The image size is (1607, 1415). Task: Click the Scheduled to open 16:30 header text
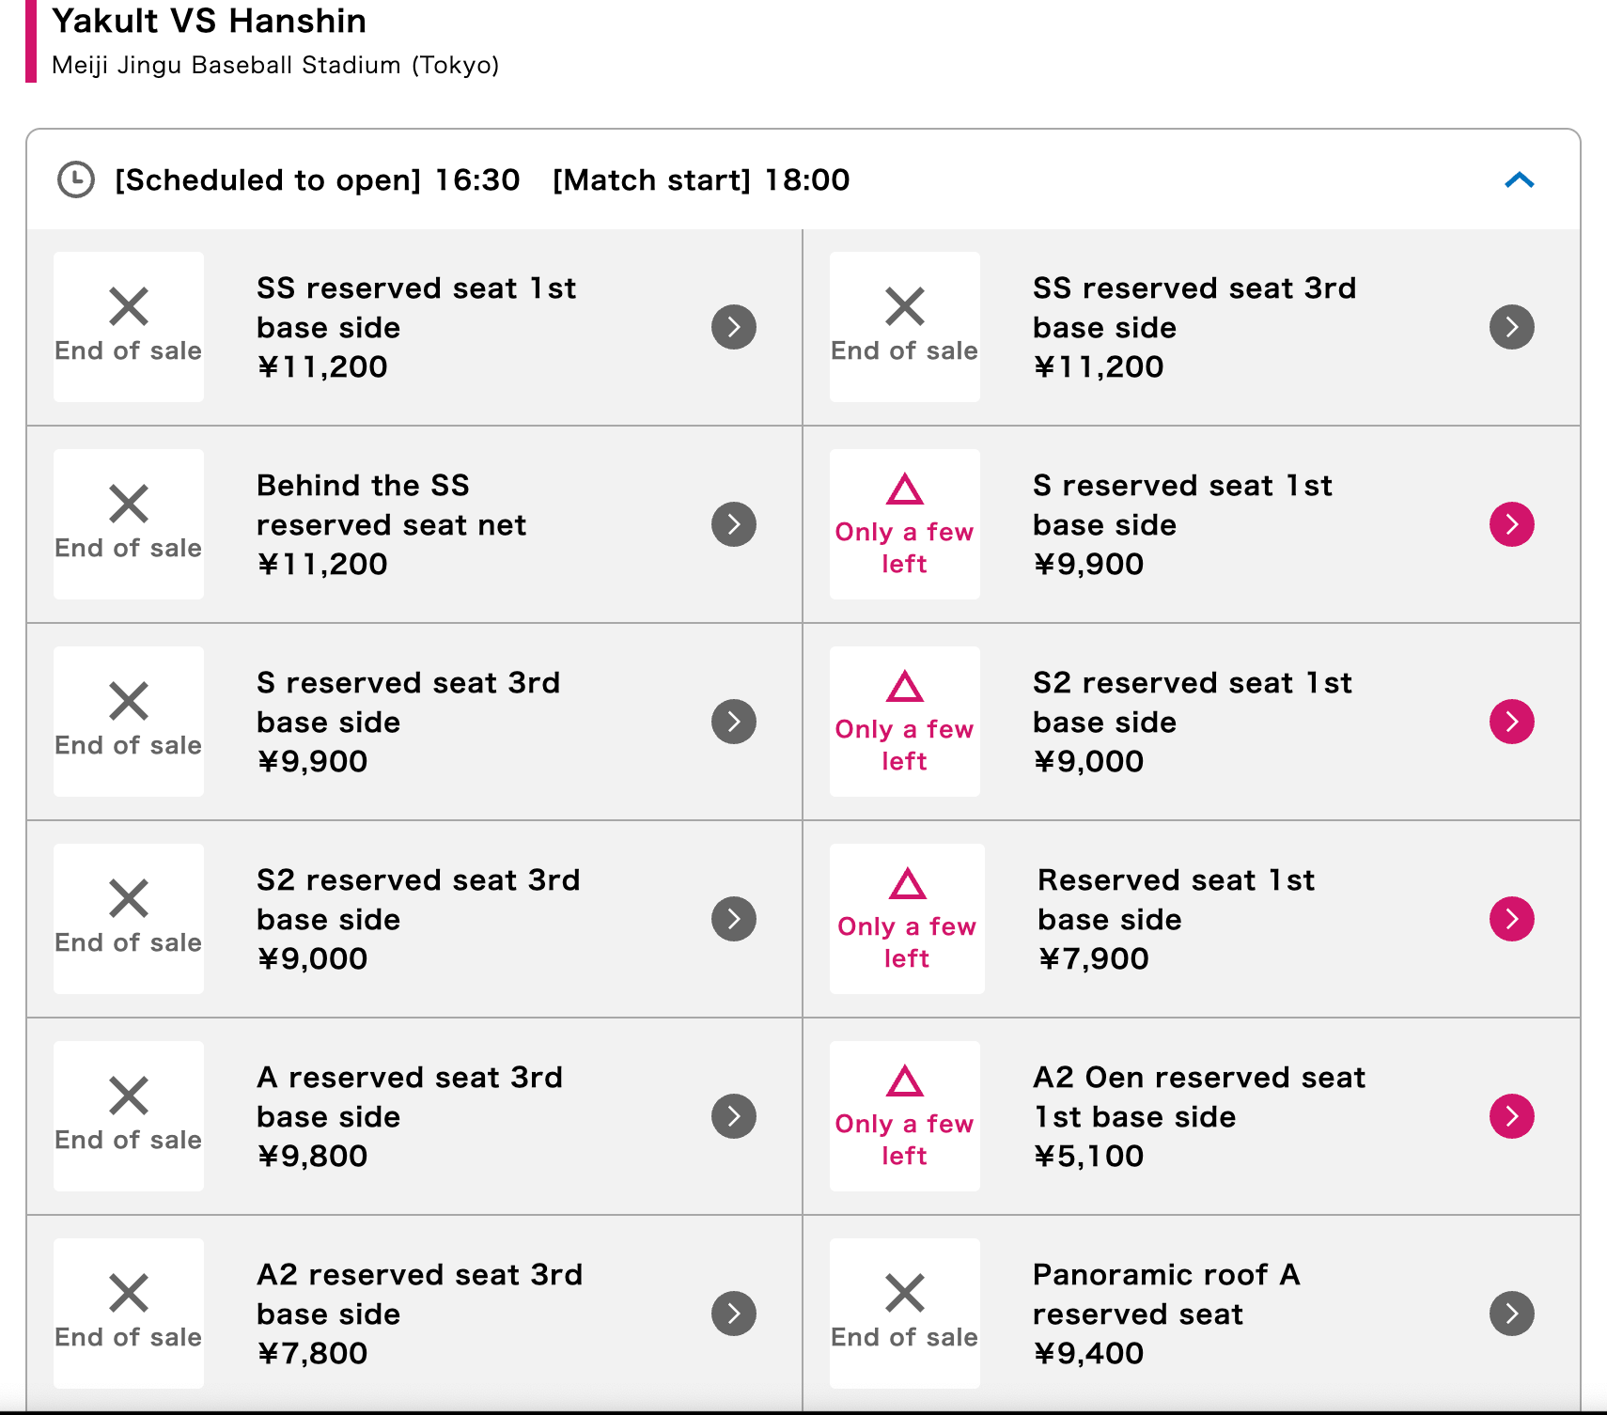[x=317, y=179]
